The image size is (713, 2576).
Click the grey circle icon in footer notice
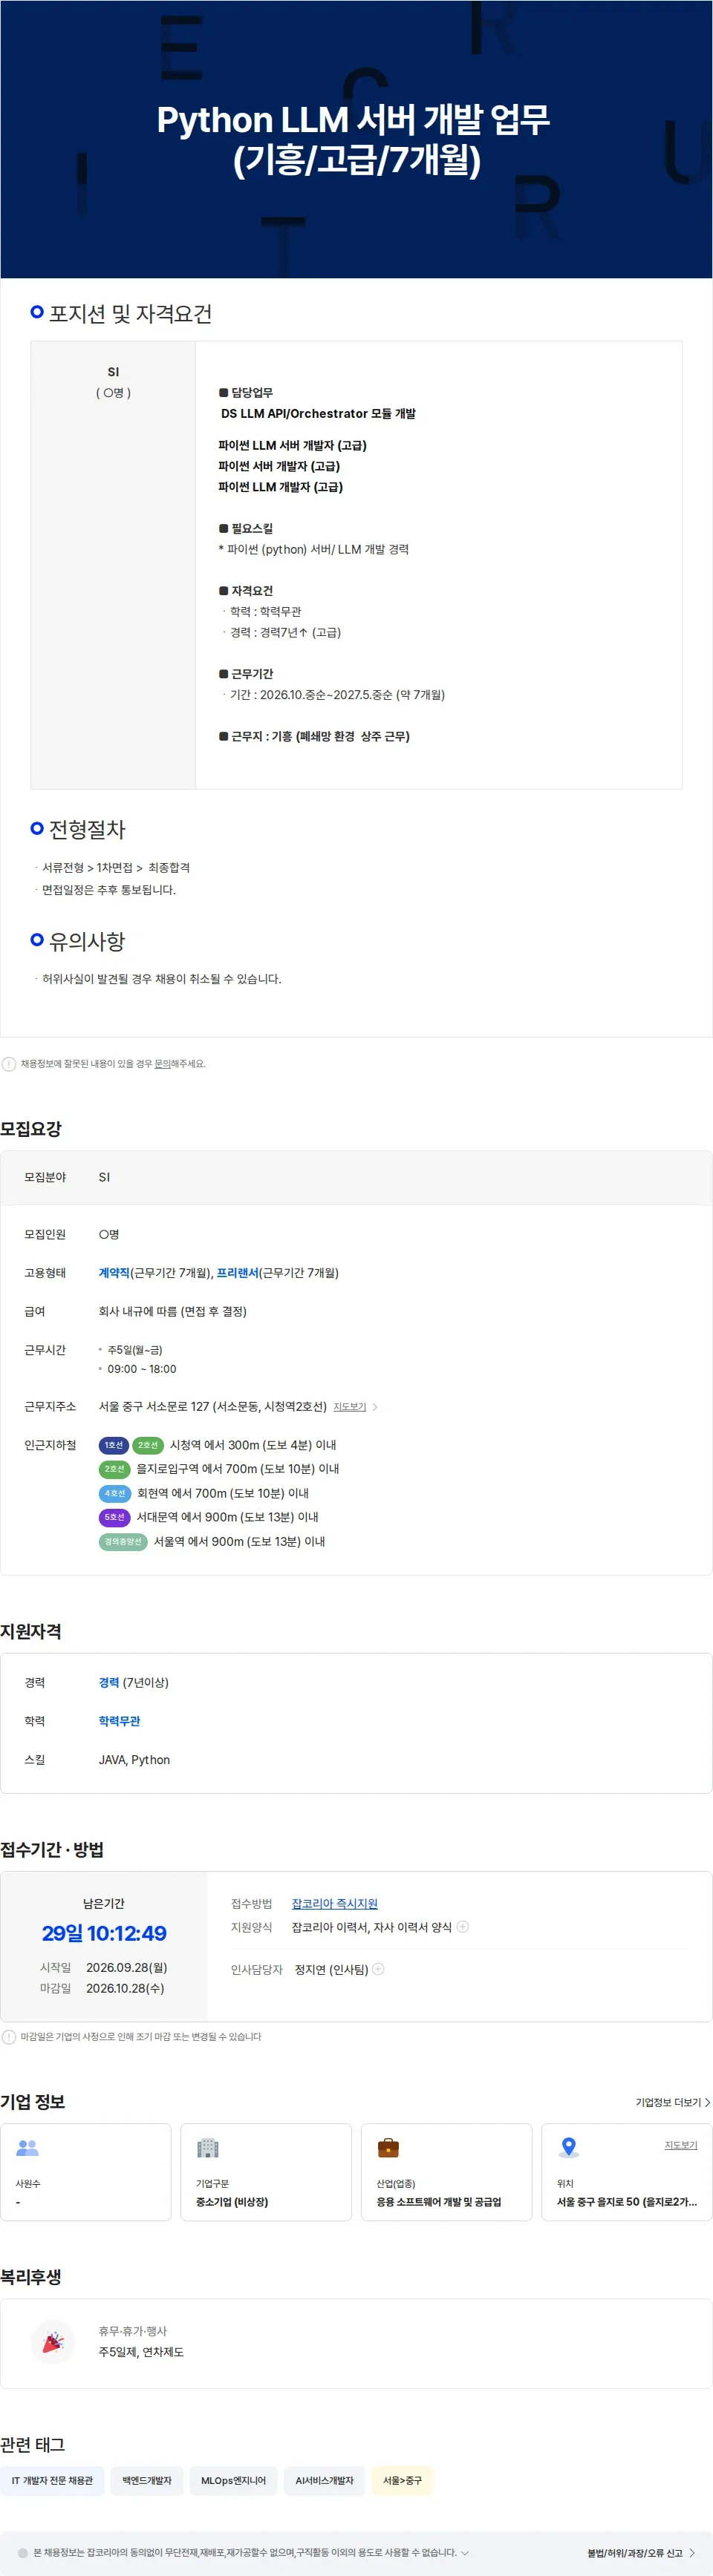click(23, 2553)
